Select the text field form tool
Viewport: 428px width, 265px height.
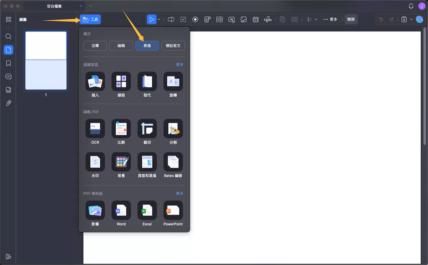tap(171, 19)
